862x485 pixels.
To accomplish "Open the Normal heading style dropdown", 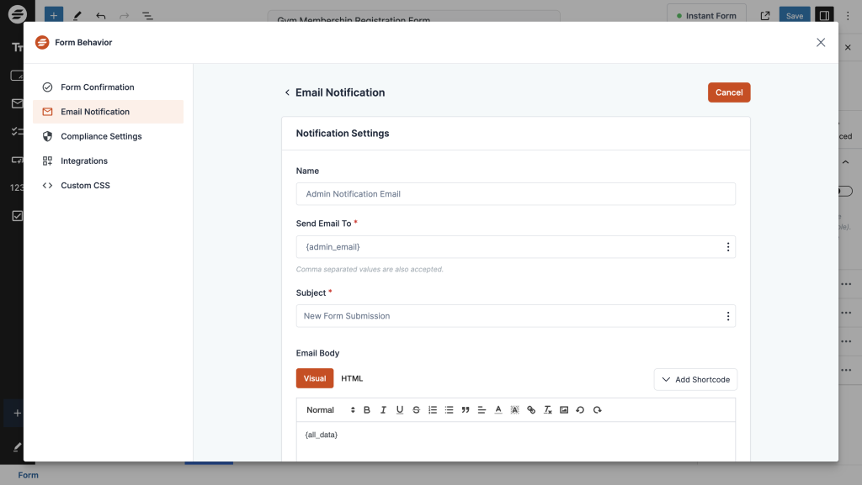I will pos(330,410).
